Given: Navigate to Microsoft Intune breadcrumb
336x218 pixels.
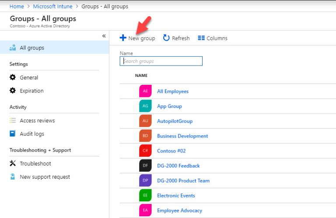Looking at the screenshot, I should coord(52,7).
